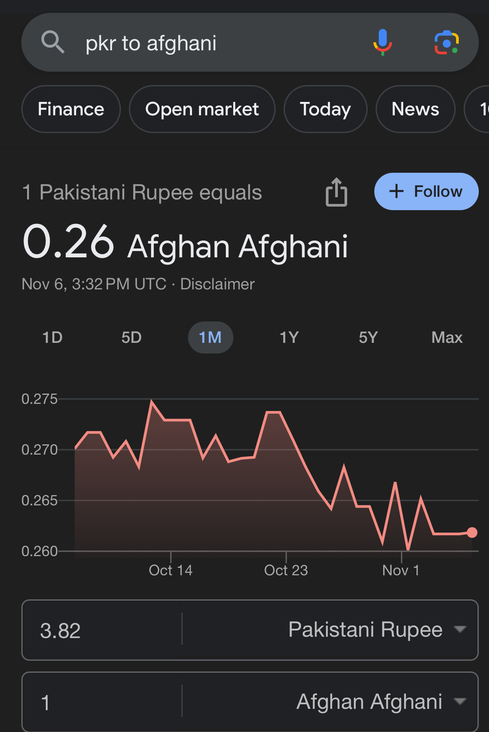Select the Finance filter chip

coord(71,109)
